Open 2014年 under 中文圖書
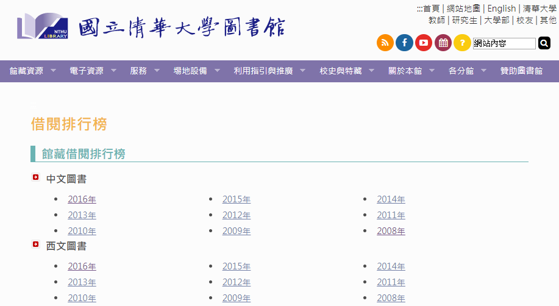Image resolution: width=559 pixels, height=306 pixels. (391, 199)
